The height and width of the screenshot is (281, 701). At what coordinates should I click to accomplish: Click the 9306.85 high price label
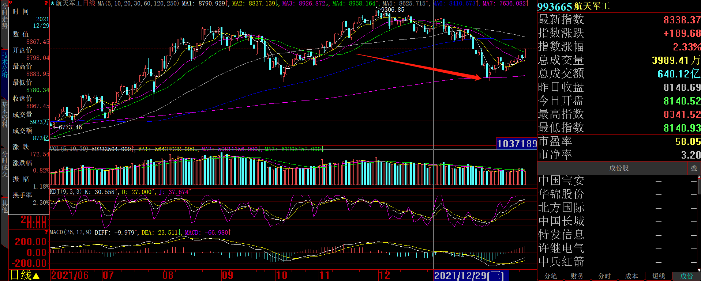(393, 10)
